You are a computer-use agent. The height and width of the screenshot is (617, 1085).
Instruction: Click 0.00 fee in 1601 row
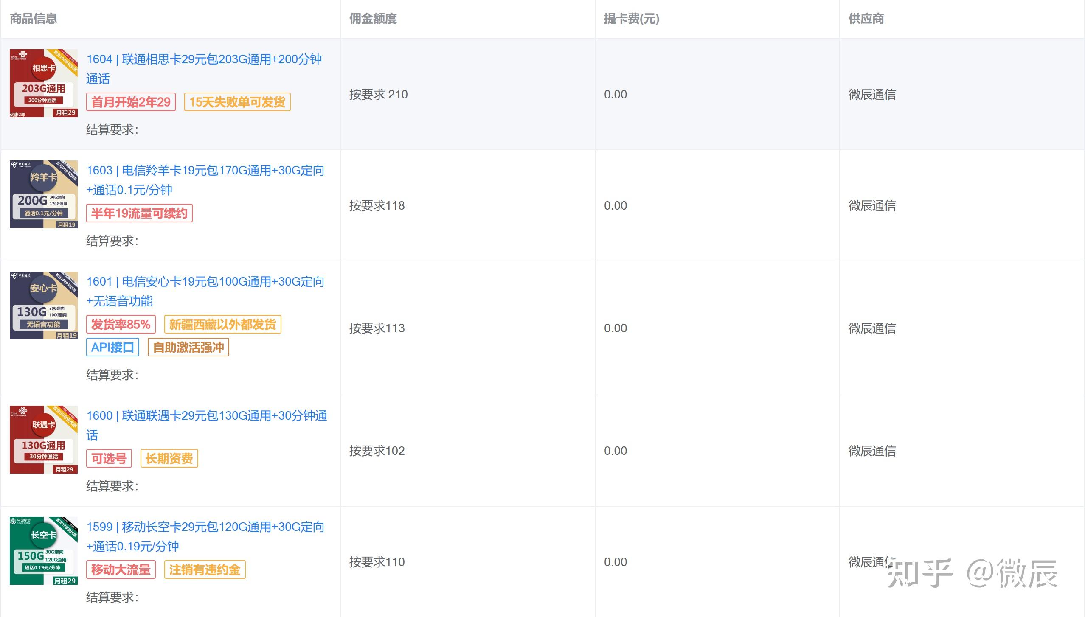(x=616, y=328)
